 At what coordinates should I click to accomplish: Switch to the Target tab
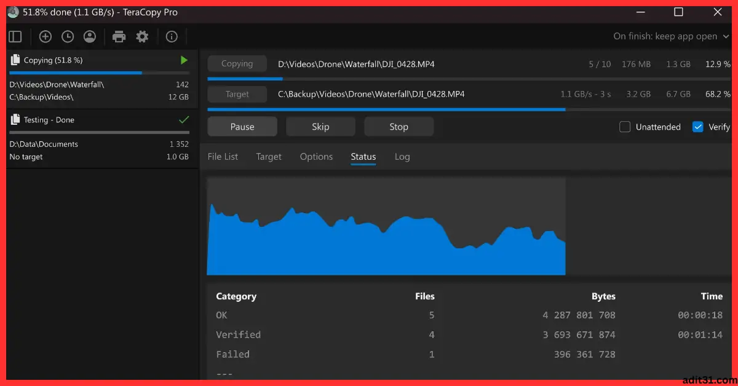[x=269, y=157]
